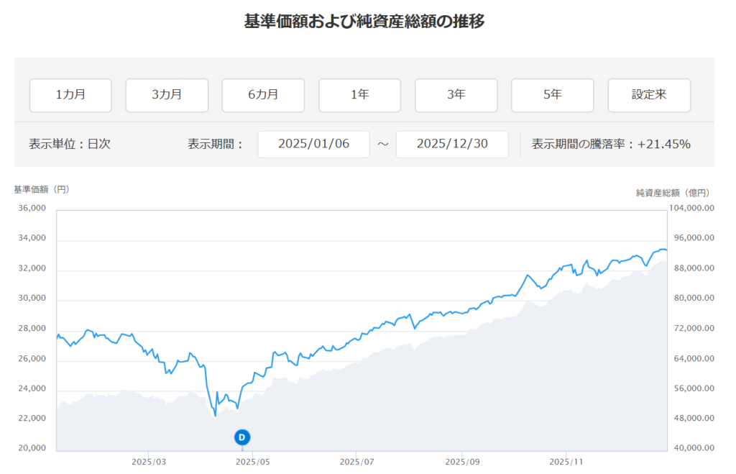Click the 2025/03 x-axis date label
Screen dimensions: 736x474
(x=149, y=461)
